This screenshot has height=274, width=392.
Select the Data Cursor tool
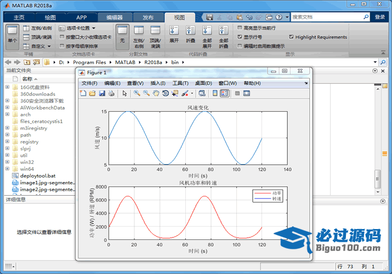175,93
